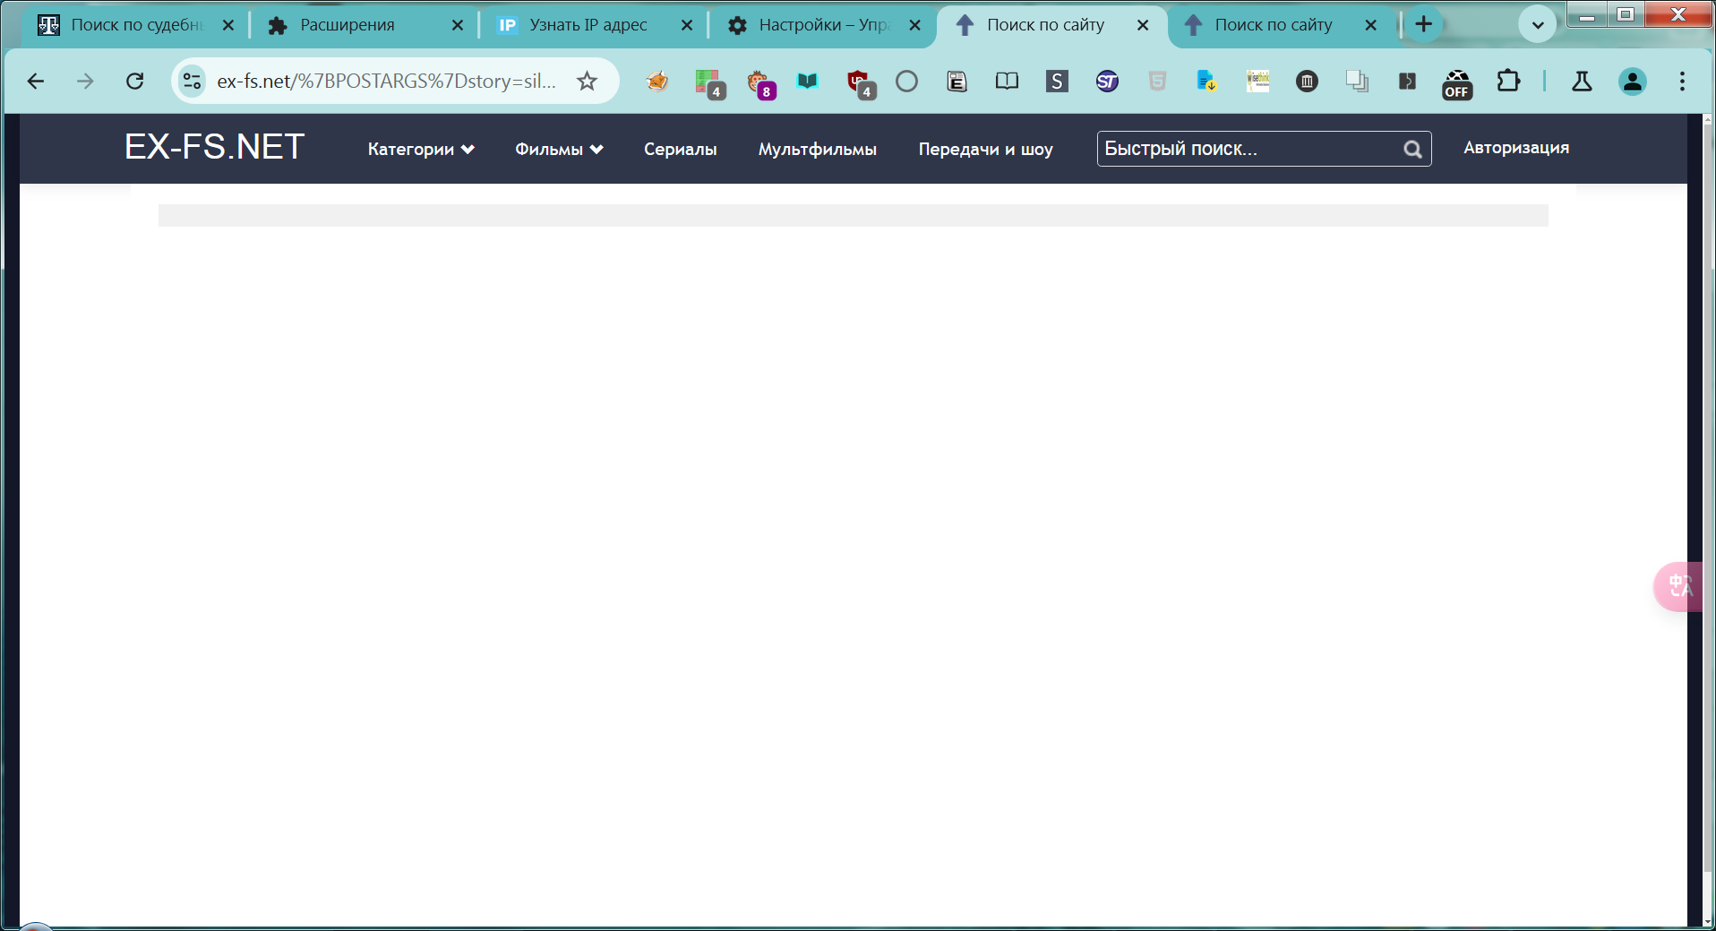Click the HTML5 shield extension icon

[1157, 82]
